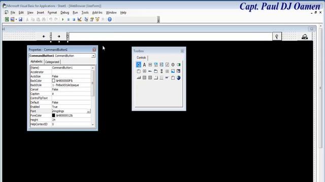Open the Edit menu
Image resolution: width=325 pixels, height=182 pixels.
click(21, 13)
